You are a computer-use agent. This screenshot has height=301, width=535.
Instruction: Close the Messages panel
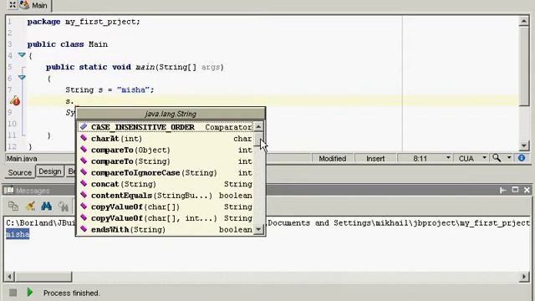(x=527, y=190)
